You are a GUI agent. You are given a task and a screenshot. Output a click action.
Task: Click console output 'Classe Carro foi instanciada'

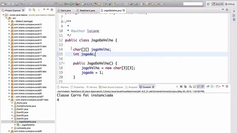[85, 95]
